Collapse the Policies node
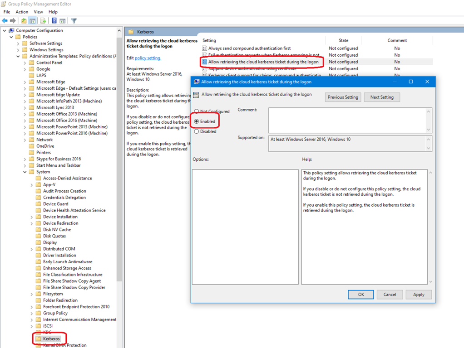The height and width of the screenshot is (348, 464). tap(11, 37)
